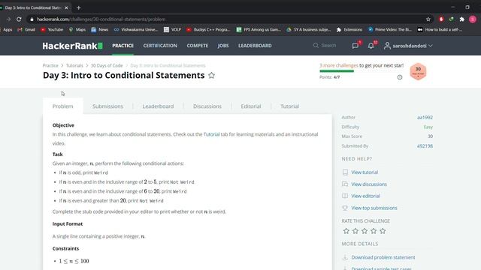Reload the page with the refresh icon

click(19, 19)
